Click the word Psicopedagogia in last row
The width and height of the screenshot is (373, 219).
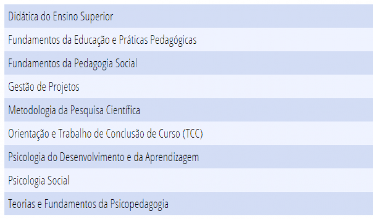tap(139, 204)
